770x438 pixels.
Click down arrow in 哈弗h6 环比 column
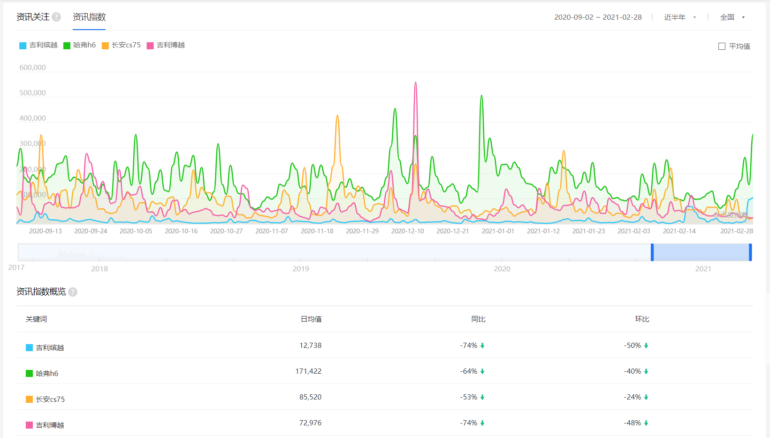(x=646, y=372)
